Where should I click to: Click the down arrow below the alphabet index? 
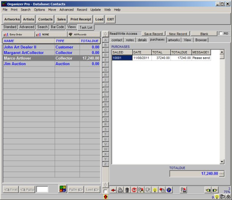105,185
